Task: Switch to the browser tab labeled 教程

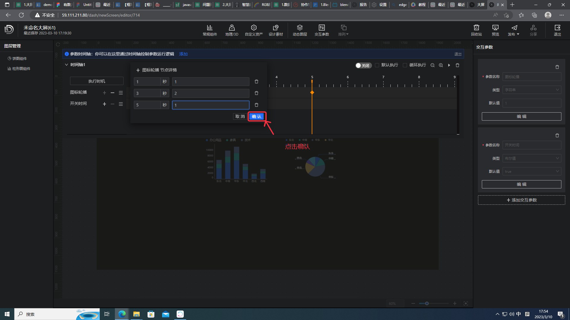Action: [x=419, y=5]
